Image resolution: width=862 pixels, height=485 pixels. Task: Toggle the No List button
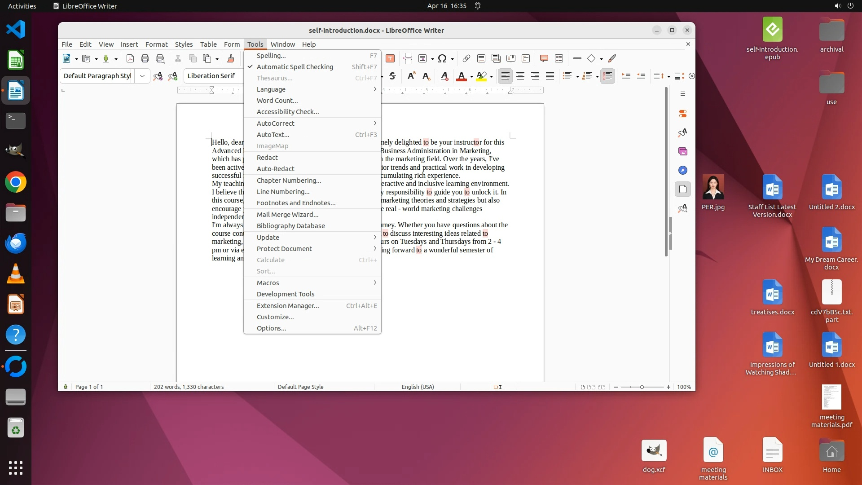[607, 76]
